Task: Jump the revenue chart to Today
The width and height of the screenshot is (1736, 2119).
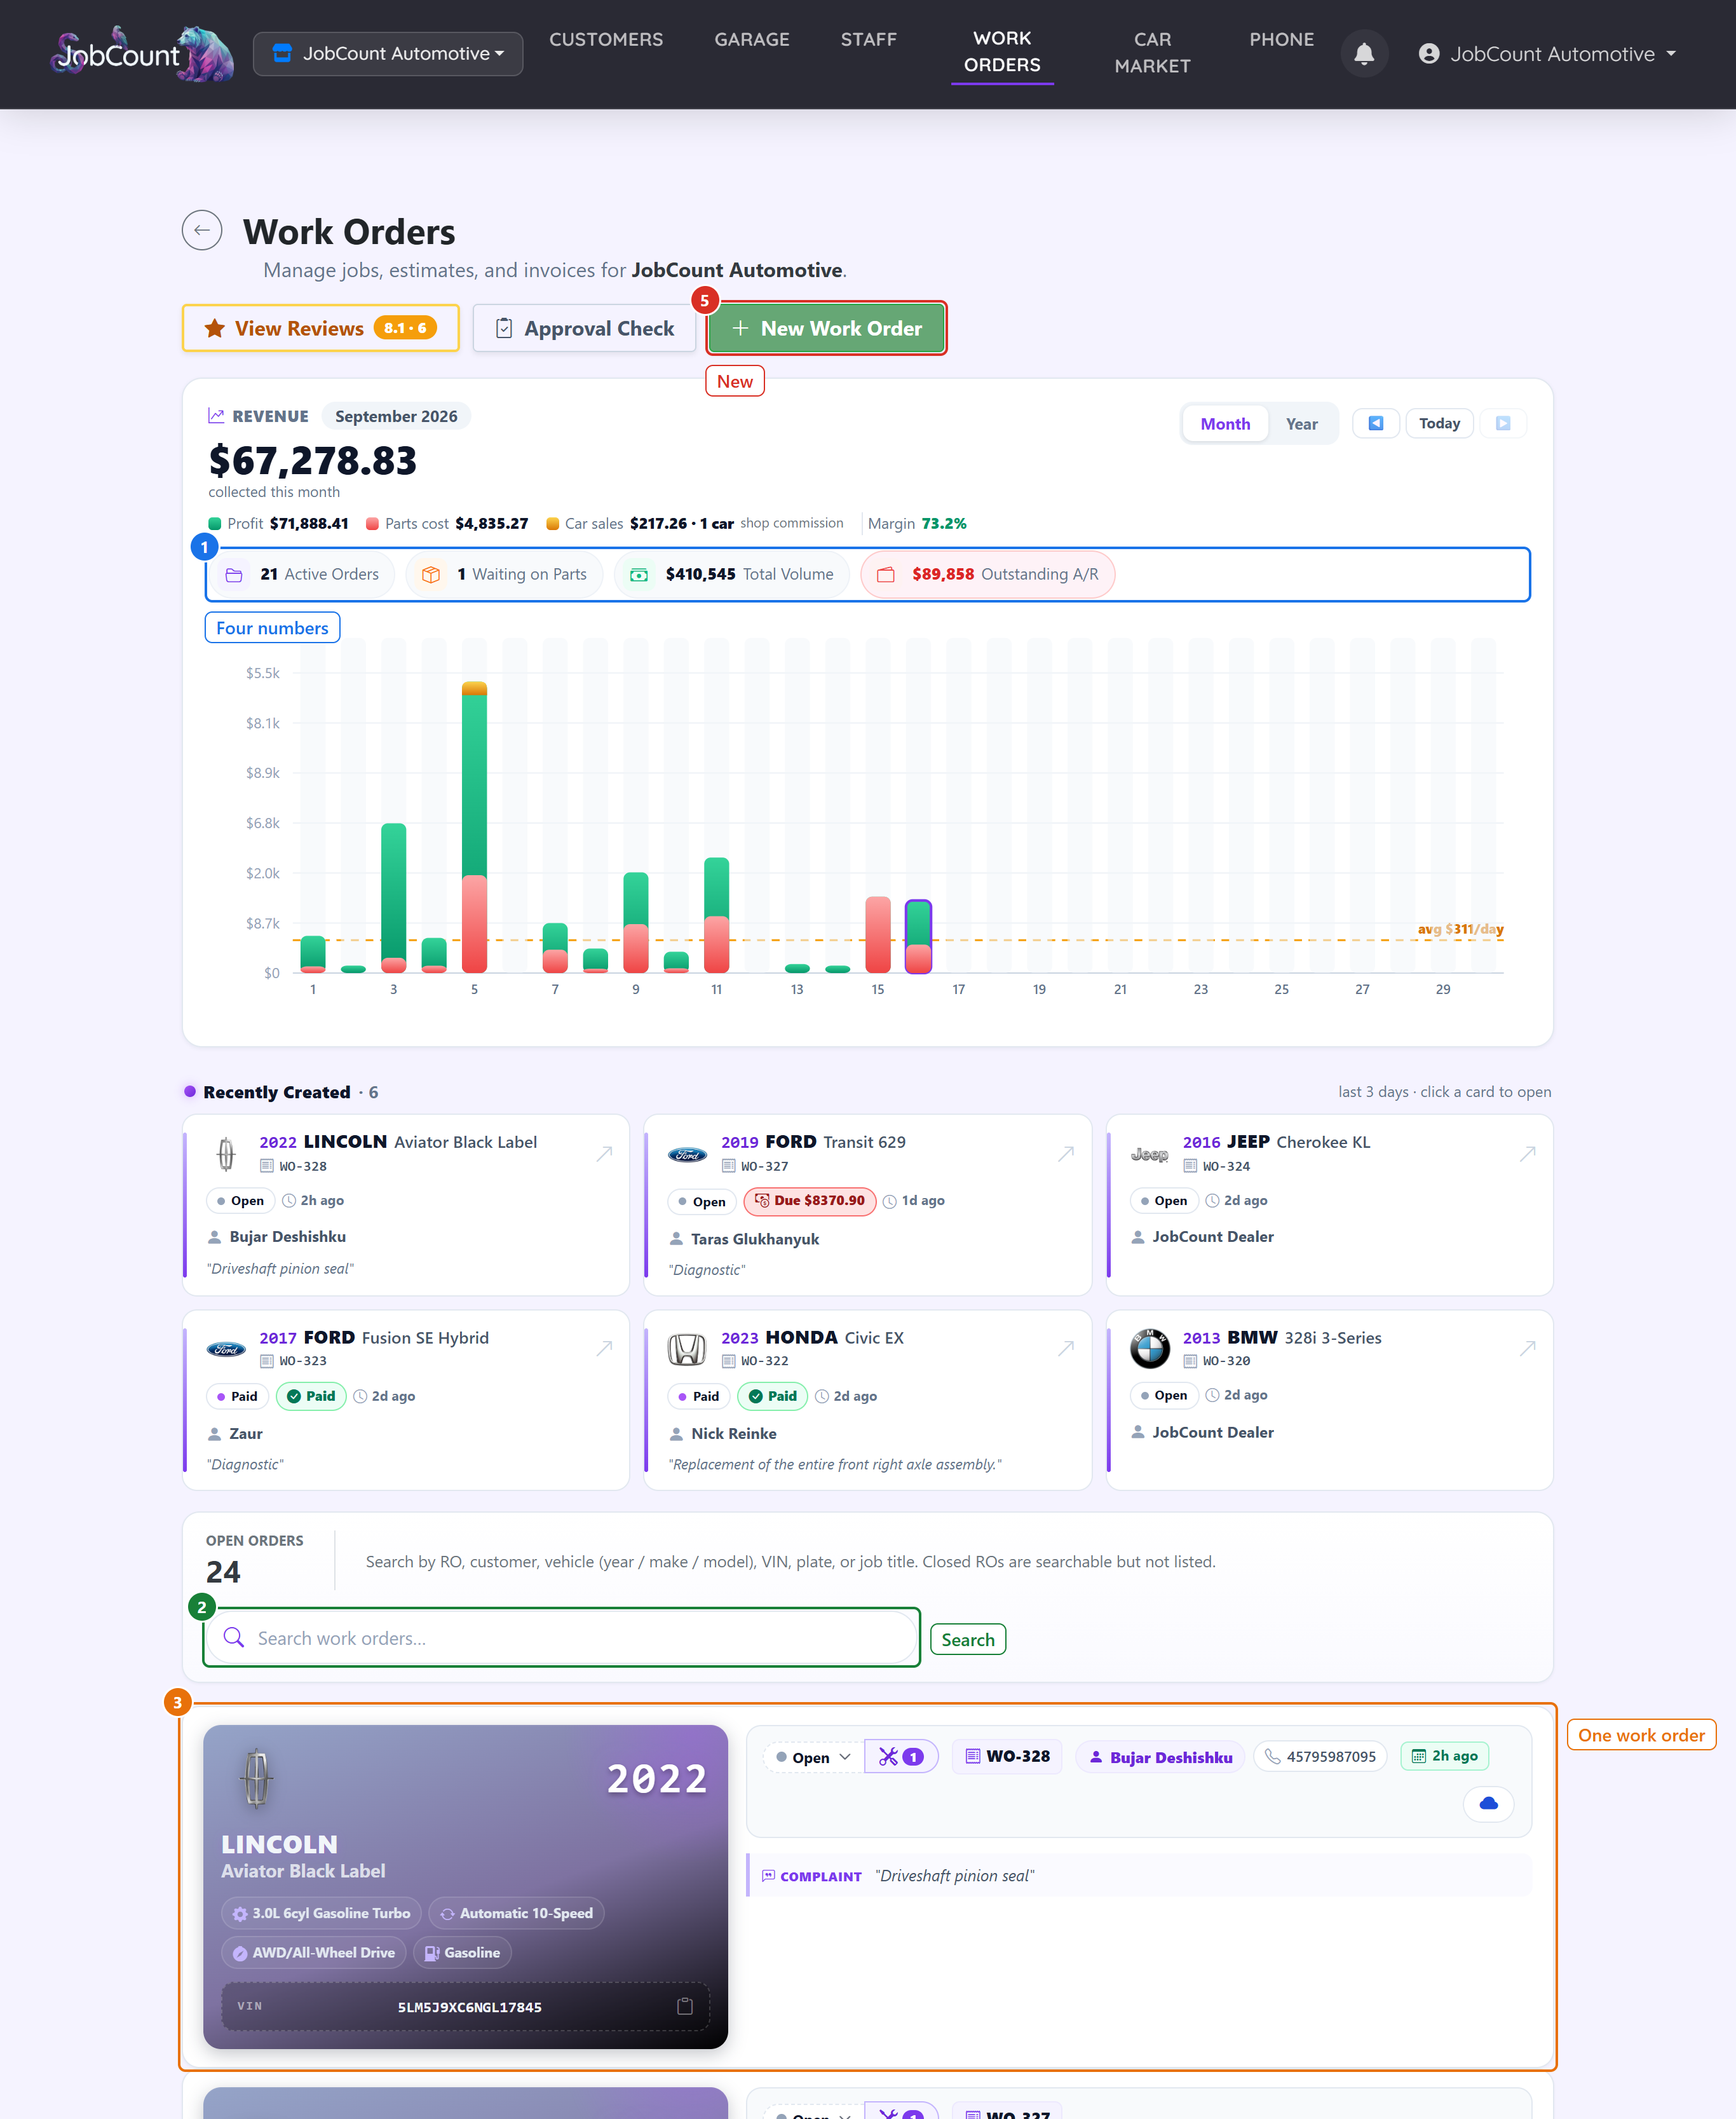Action: pos(1439,423)
